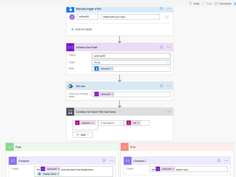Image resolution: width=236 pixels, height=177 pixels.
Task: Remove the txtEmailID token from Value
Action: pos(112,69)
